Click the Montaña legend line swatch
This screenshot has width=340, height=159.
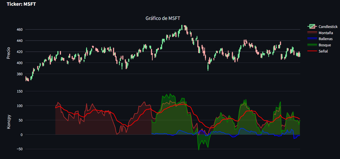(x=312, y=33)
